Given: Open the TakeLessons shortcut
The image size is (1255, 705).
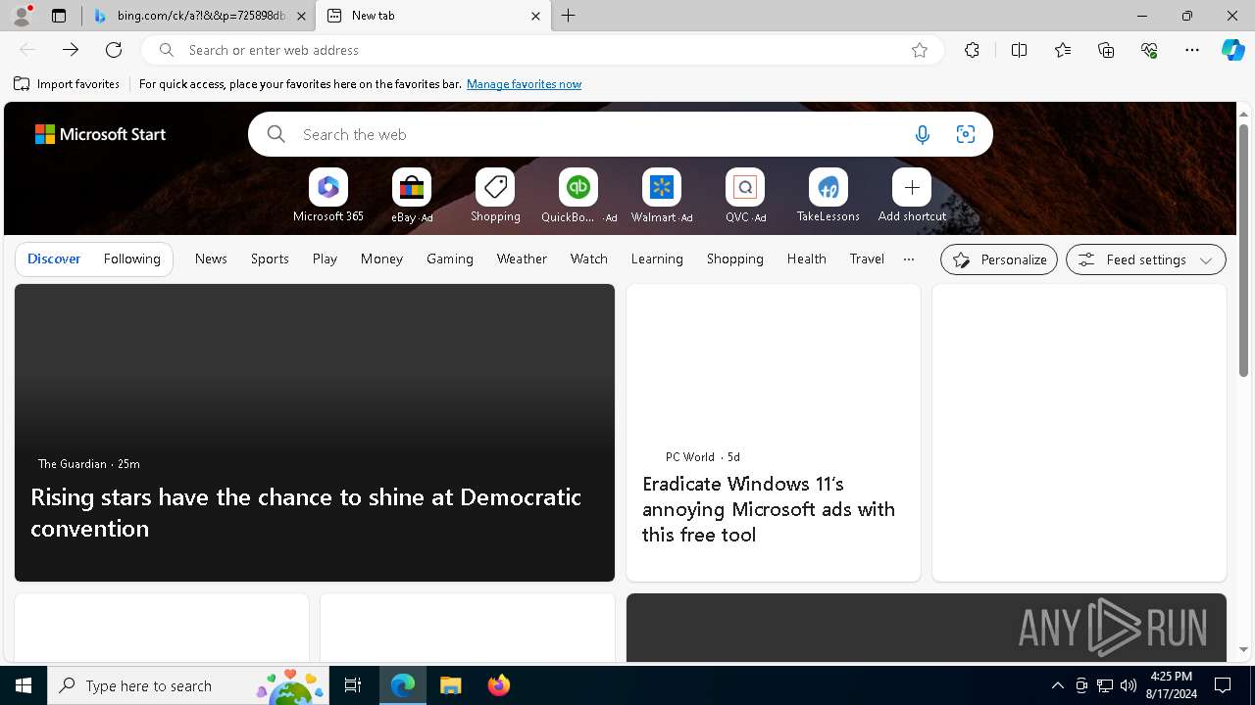Looking at the screenshot, I should pyautogui.click(x=828, y=196).
